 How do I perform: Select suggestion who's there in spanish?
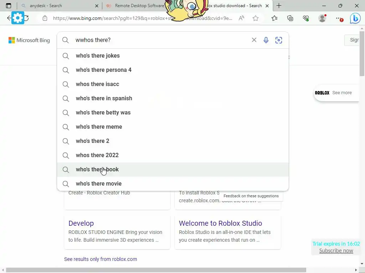[x=173, y=98]
